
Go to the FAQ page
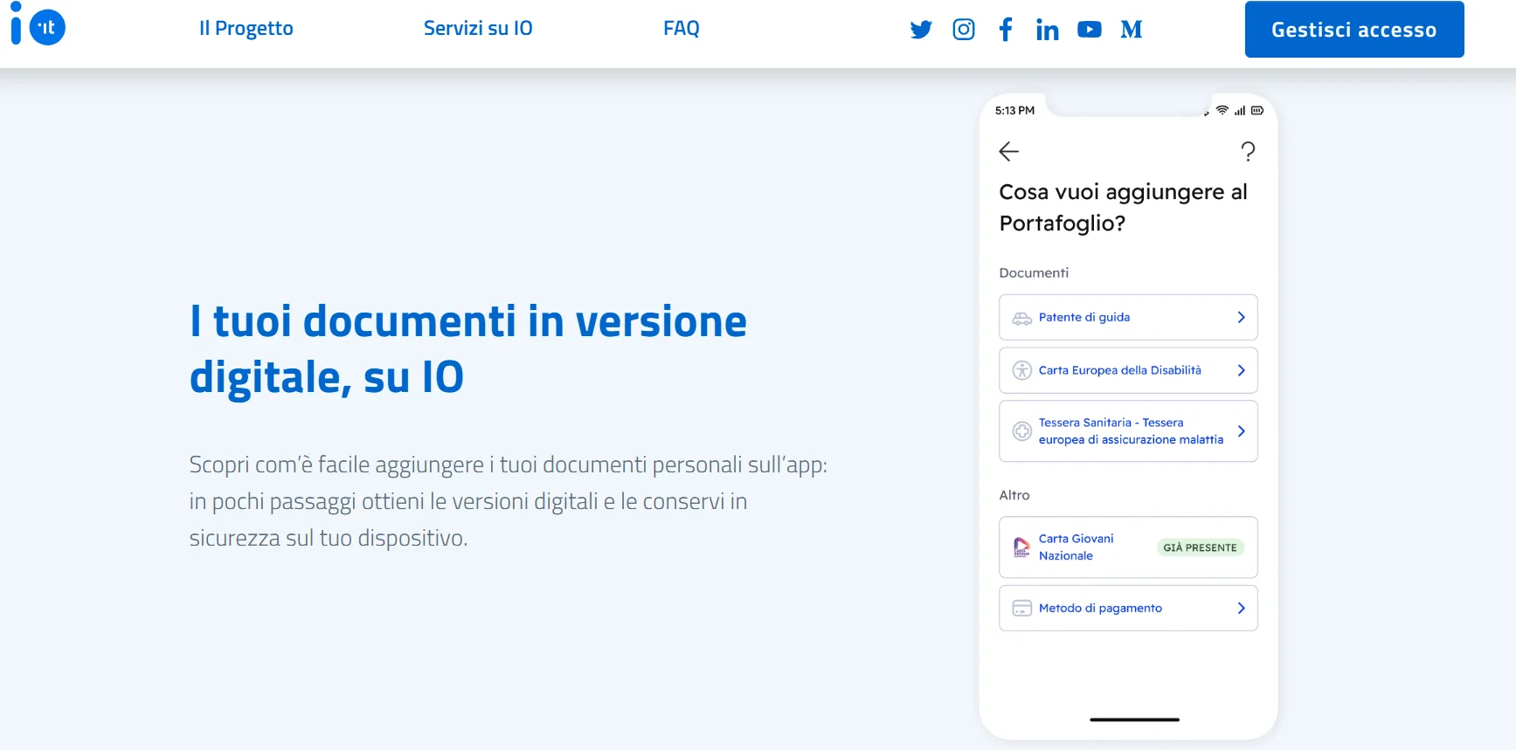682,29
